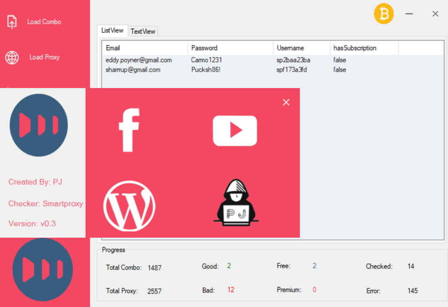Image resolution: width=448 pixels, height=307 pixels.
Task: Click the Load Proxy globe icon
Action: 12,57
